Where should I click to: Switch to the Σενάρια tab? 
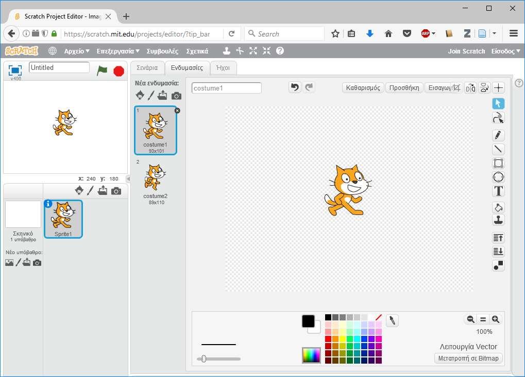pyautogui.click(x=147, y=68)
